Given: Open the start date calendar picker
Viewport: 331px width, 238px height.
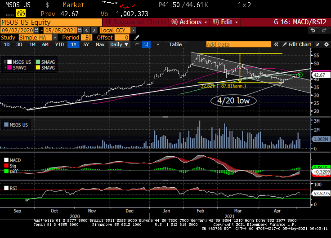Looking at the screenshot, I should pos(36,31).
